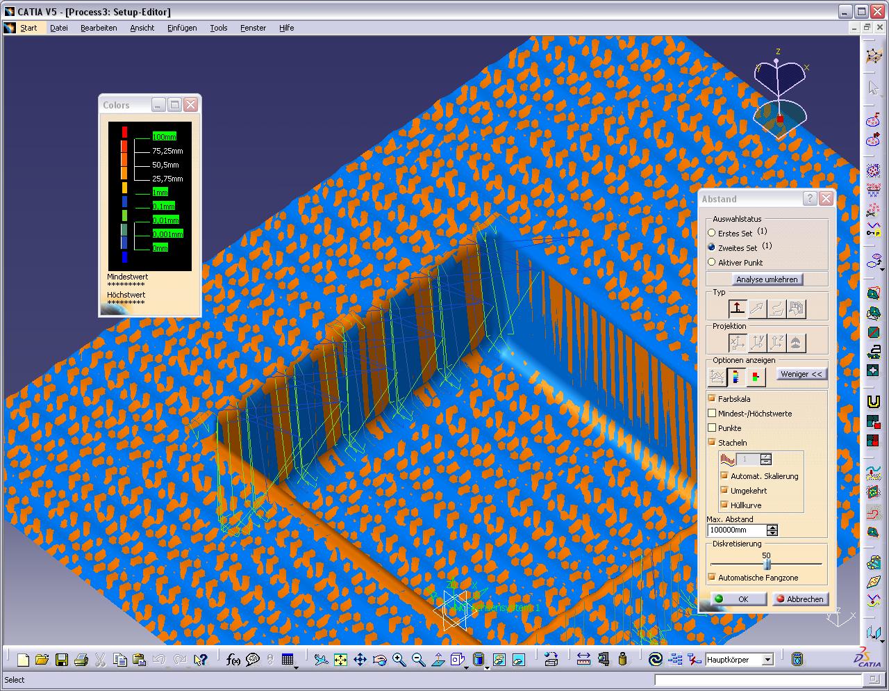Click the Zoom Out magnifier

click(418, 660)
